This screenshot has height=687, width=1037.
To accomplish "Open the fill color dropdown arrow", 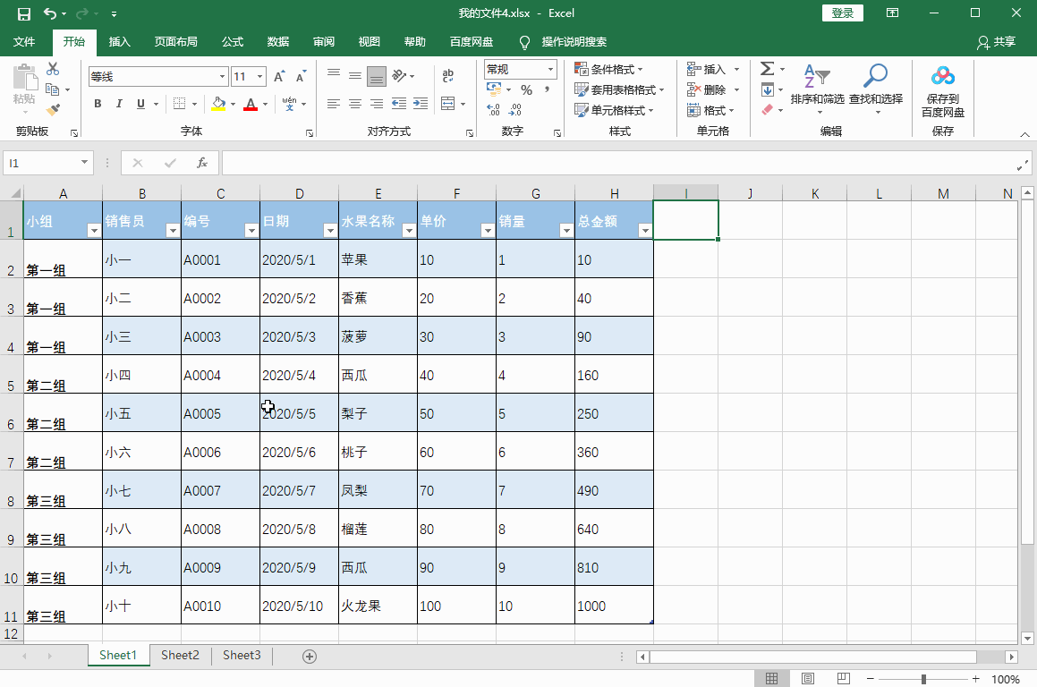I will (233, 104).
